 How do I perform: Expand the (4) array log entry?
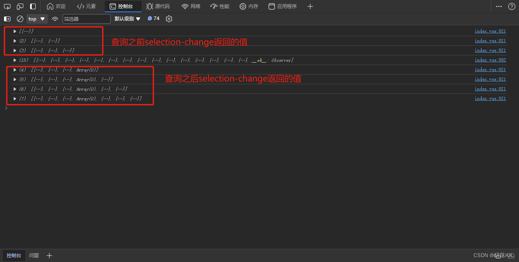[15, 69]
